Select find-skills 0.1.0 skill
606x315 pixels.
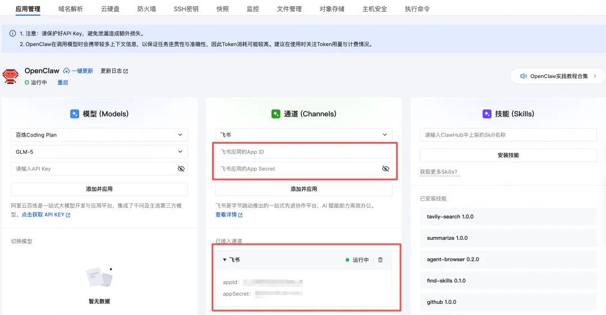(508, 281)
